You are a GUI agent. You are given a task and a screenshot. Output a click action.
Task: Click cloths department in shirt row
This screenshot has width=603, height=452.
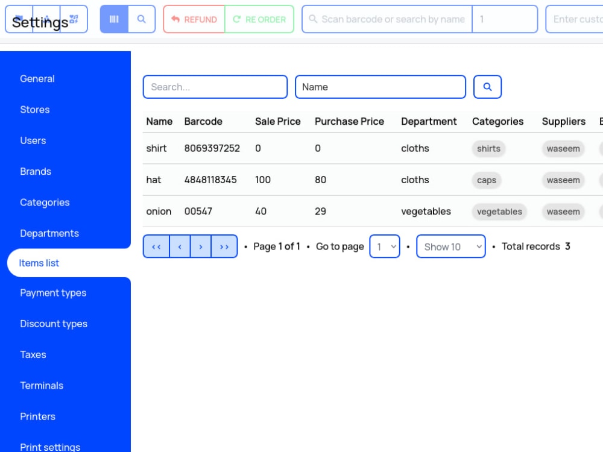click(415, 148)
